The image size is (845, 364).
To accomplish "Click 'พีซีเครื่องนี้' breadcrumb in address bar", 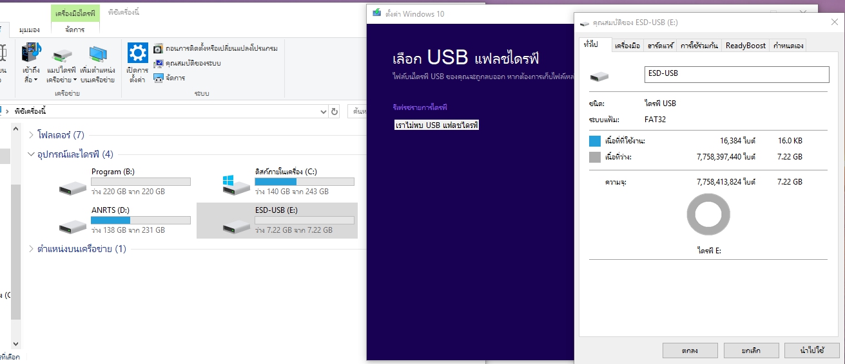I will (x=30, y=111).
